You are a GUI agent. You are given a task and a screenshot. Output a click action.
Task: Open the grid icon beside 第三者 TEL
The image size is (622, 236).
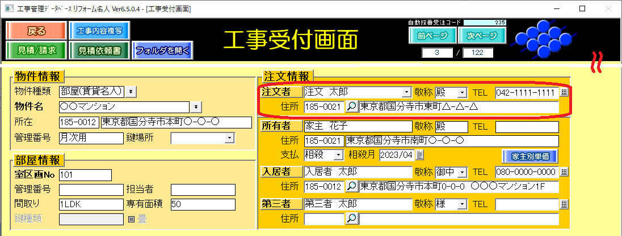point(564,204)
